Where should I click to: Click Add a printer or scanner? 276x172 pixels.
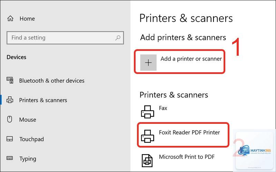[191, 59]
